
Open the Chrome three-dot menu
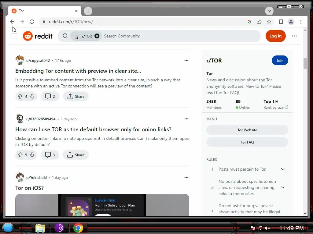click(x=301, y=22)
